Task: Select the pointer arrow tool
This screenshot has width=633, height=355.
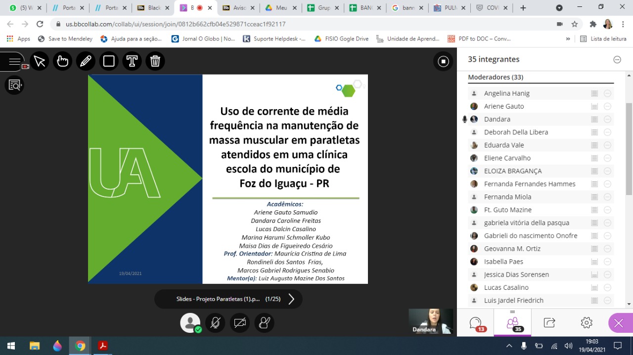Action: (40, 61)
